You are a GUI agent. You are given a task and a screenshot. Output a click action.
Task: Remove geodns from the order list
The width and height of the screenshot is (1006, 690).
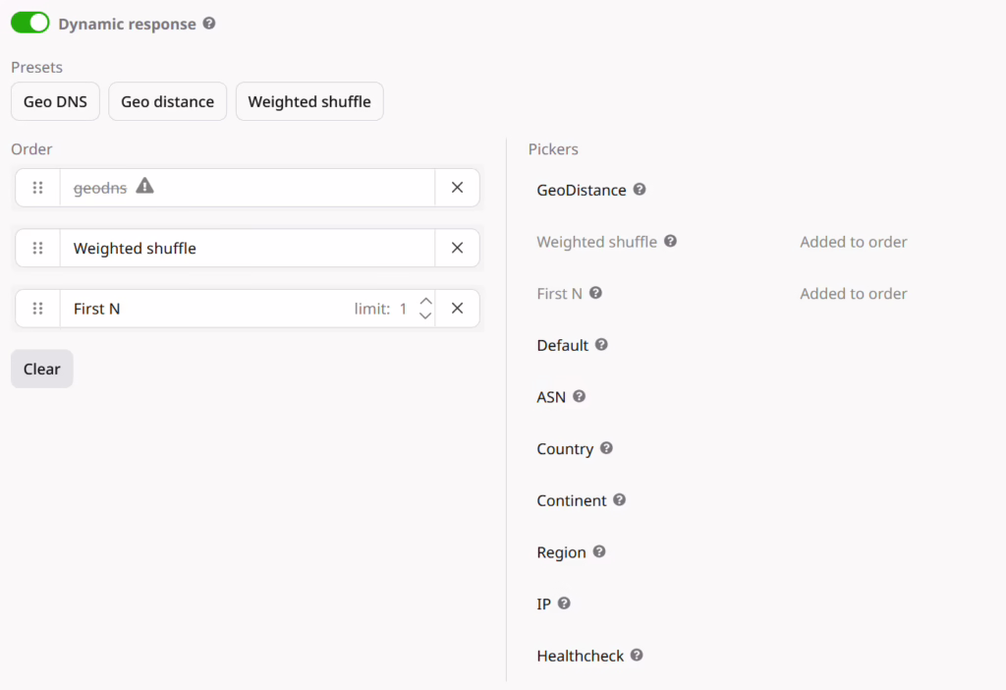457,188
